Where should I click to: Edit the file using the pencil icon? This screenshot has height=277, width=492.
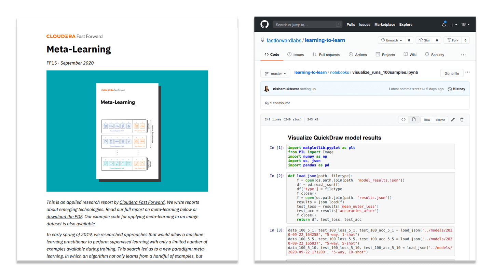coord(453,120)
